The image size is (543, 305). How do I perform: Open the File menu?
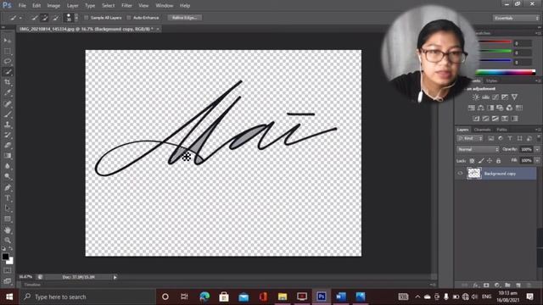pos(22,6)
